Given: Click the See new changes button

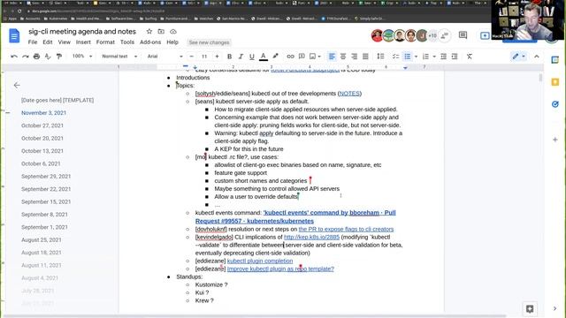Looking at the screenshot, I should coord(209,42).
